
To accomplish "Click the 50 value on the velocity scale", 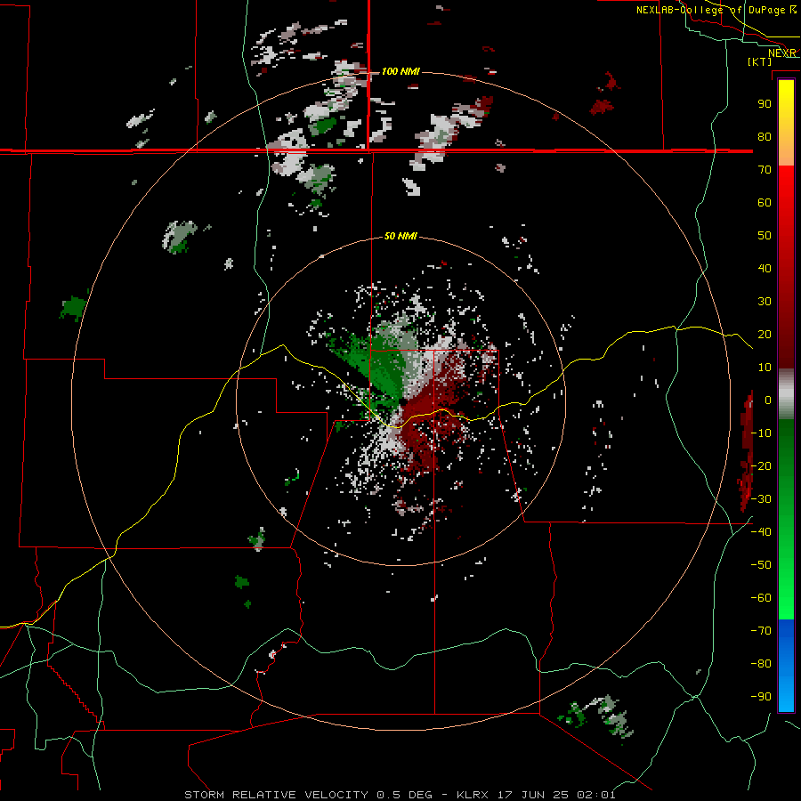I will [x=765, y=236].
